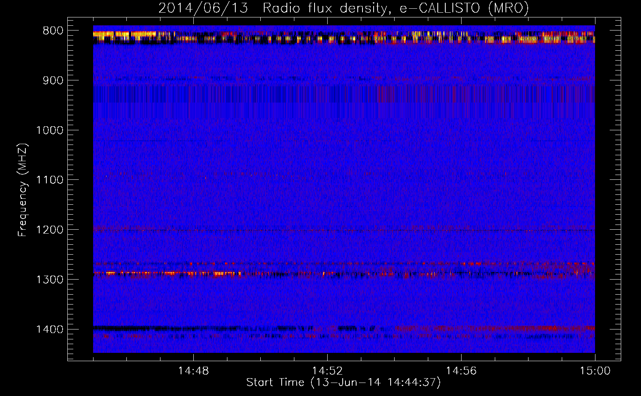Select the 1300 frequency axis label

50,280
